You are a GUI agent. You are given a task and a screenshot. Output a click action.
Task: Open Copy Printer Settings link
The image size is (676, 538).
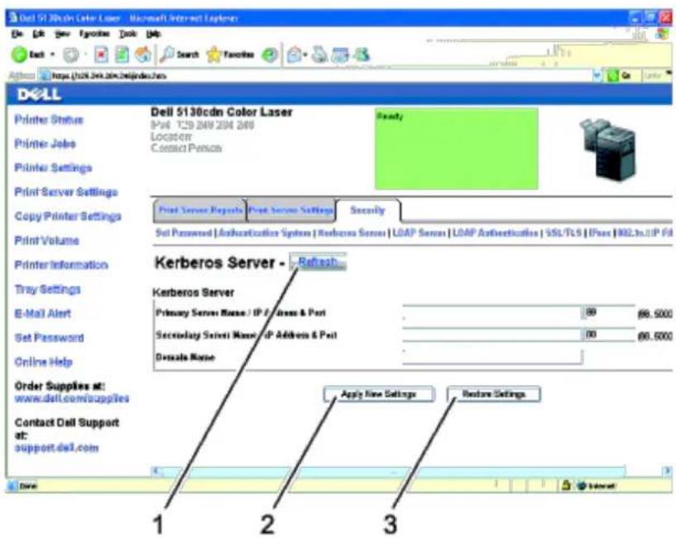pyautogui.click(x=68, y=217)
